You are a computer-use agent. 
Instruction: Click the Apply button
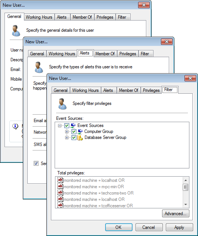click(x=179, y=227)
